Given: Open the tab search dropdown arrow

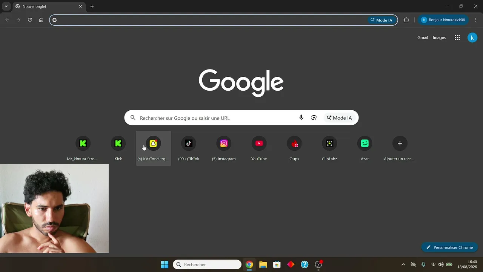Looking at the screenshot, I should (6, 6).
